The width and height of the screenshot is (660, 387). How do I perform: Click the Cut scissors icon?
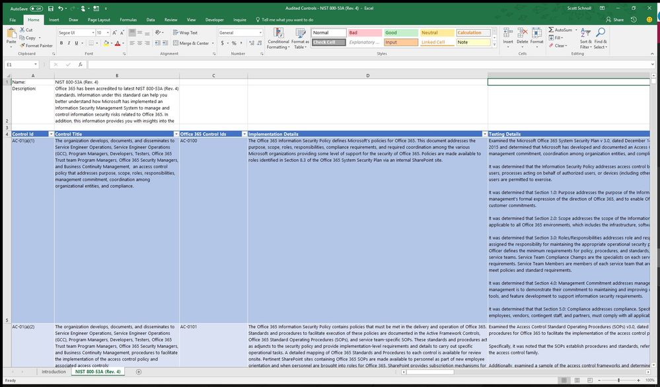click(x=22, y=30)
